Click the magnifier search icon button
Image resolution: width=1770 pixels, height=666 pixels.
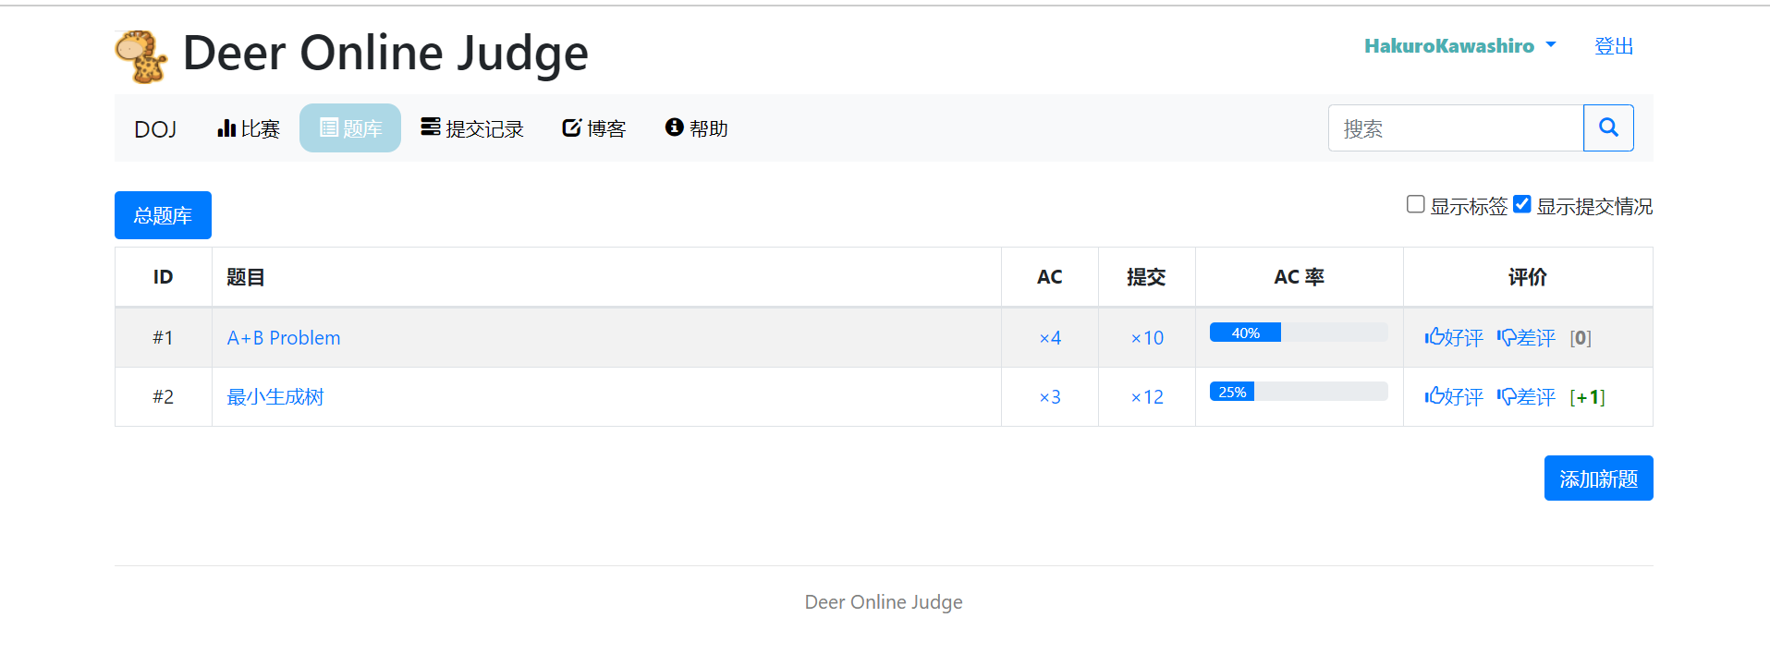click(x=1608, y=127)
